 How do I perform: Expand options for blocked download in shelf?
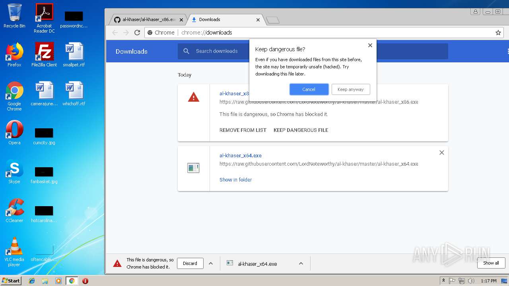pos(211,263)
